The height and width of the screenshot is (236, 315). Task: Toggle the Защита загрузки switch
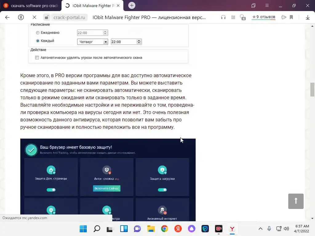162,190
